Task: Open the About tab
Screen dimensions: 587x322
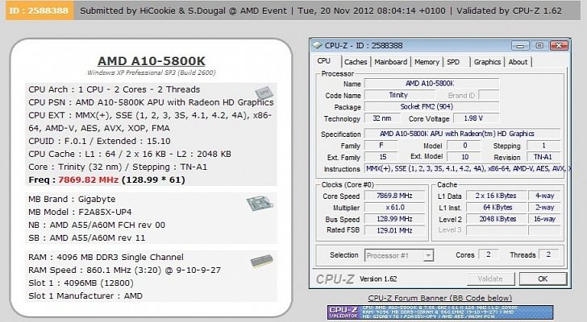Action: pos(518,61)
